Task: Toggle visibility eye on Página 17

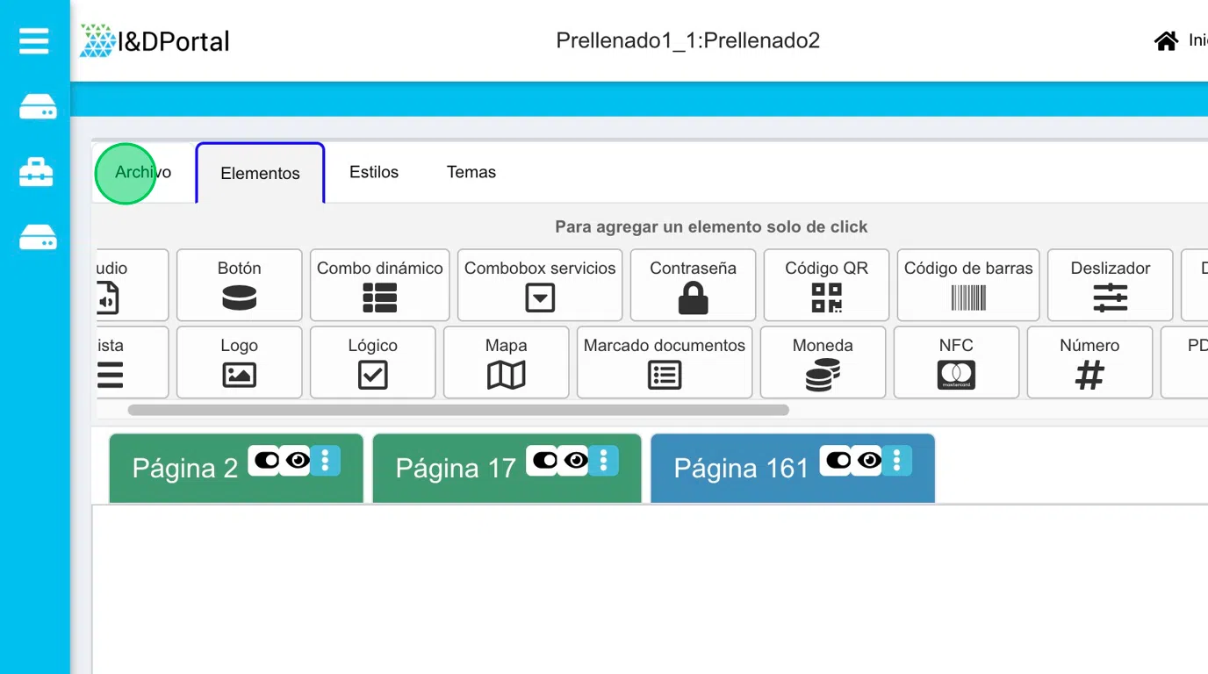Action: (576, 460)
